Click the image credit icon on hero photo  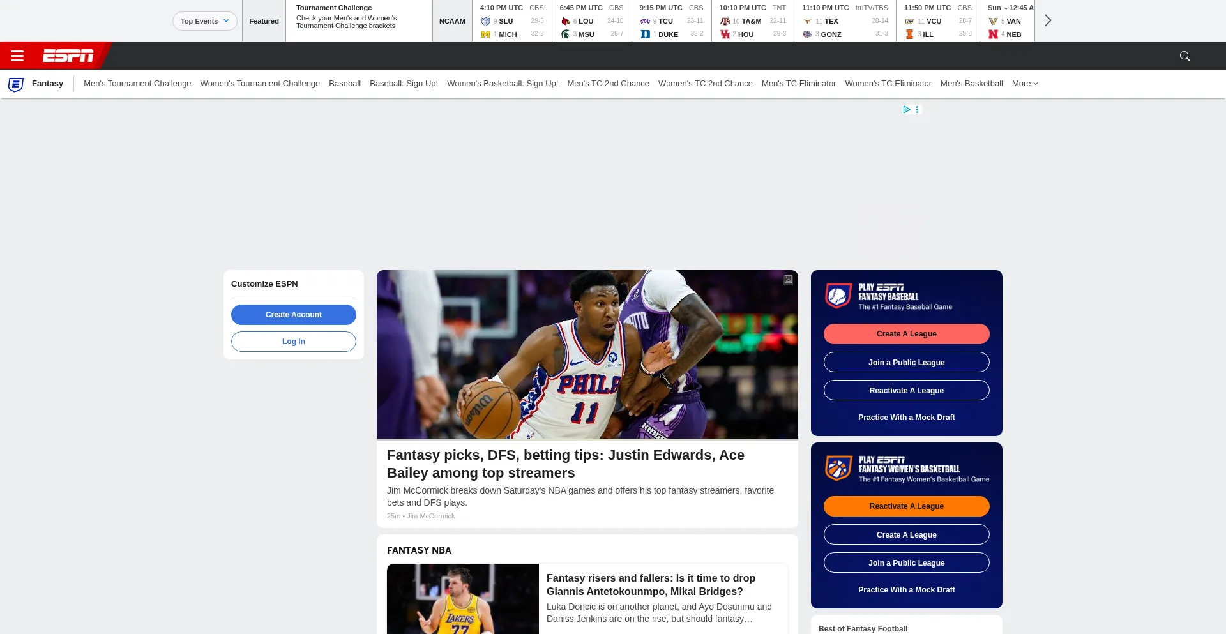(788, 280)
